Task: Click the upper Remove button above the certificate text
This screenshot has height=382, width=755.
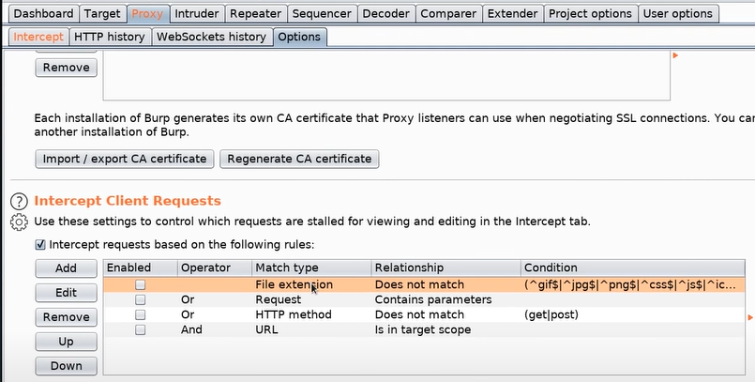Action: [66, 68]
